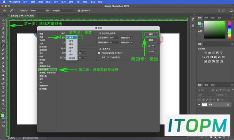Click the 取消 button
The image size is (234, 140).
click(151, 40)
